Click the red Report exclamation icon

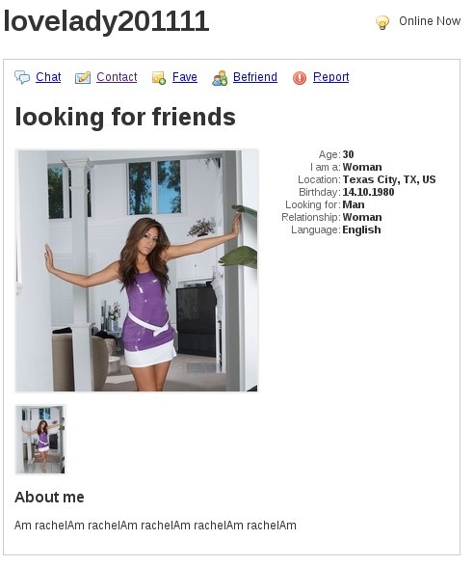tap(300, 78)
